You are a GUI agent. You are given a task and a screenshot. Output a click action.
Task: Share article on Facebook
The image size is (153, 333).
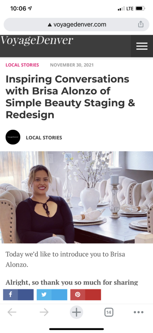coord(18,295)
